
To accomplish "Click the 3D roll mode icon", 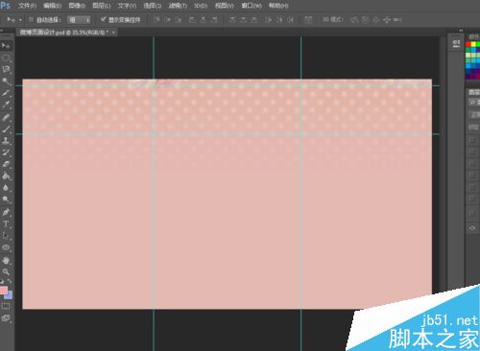I will 365,20.
